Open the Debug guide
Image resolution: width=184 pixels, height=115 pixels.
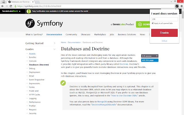point(32,68)
